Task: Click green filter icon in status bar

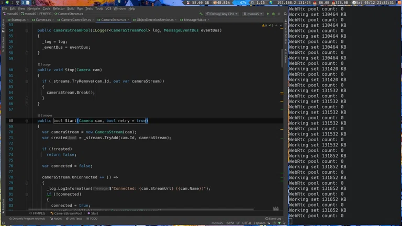Action: click(x=280, y=223)
